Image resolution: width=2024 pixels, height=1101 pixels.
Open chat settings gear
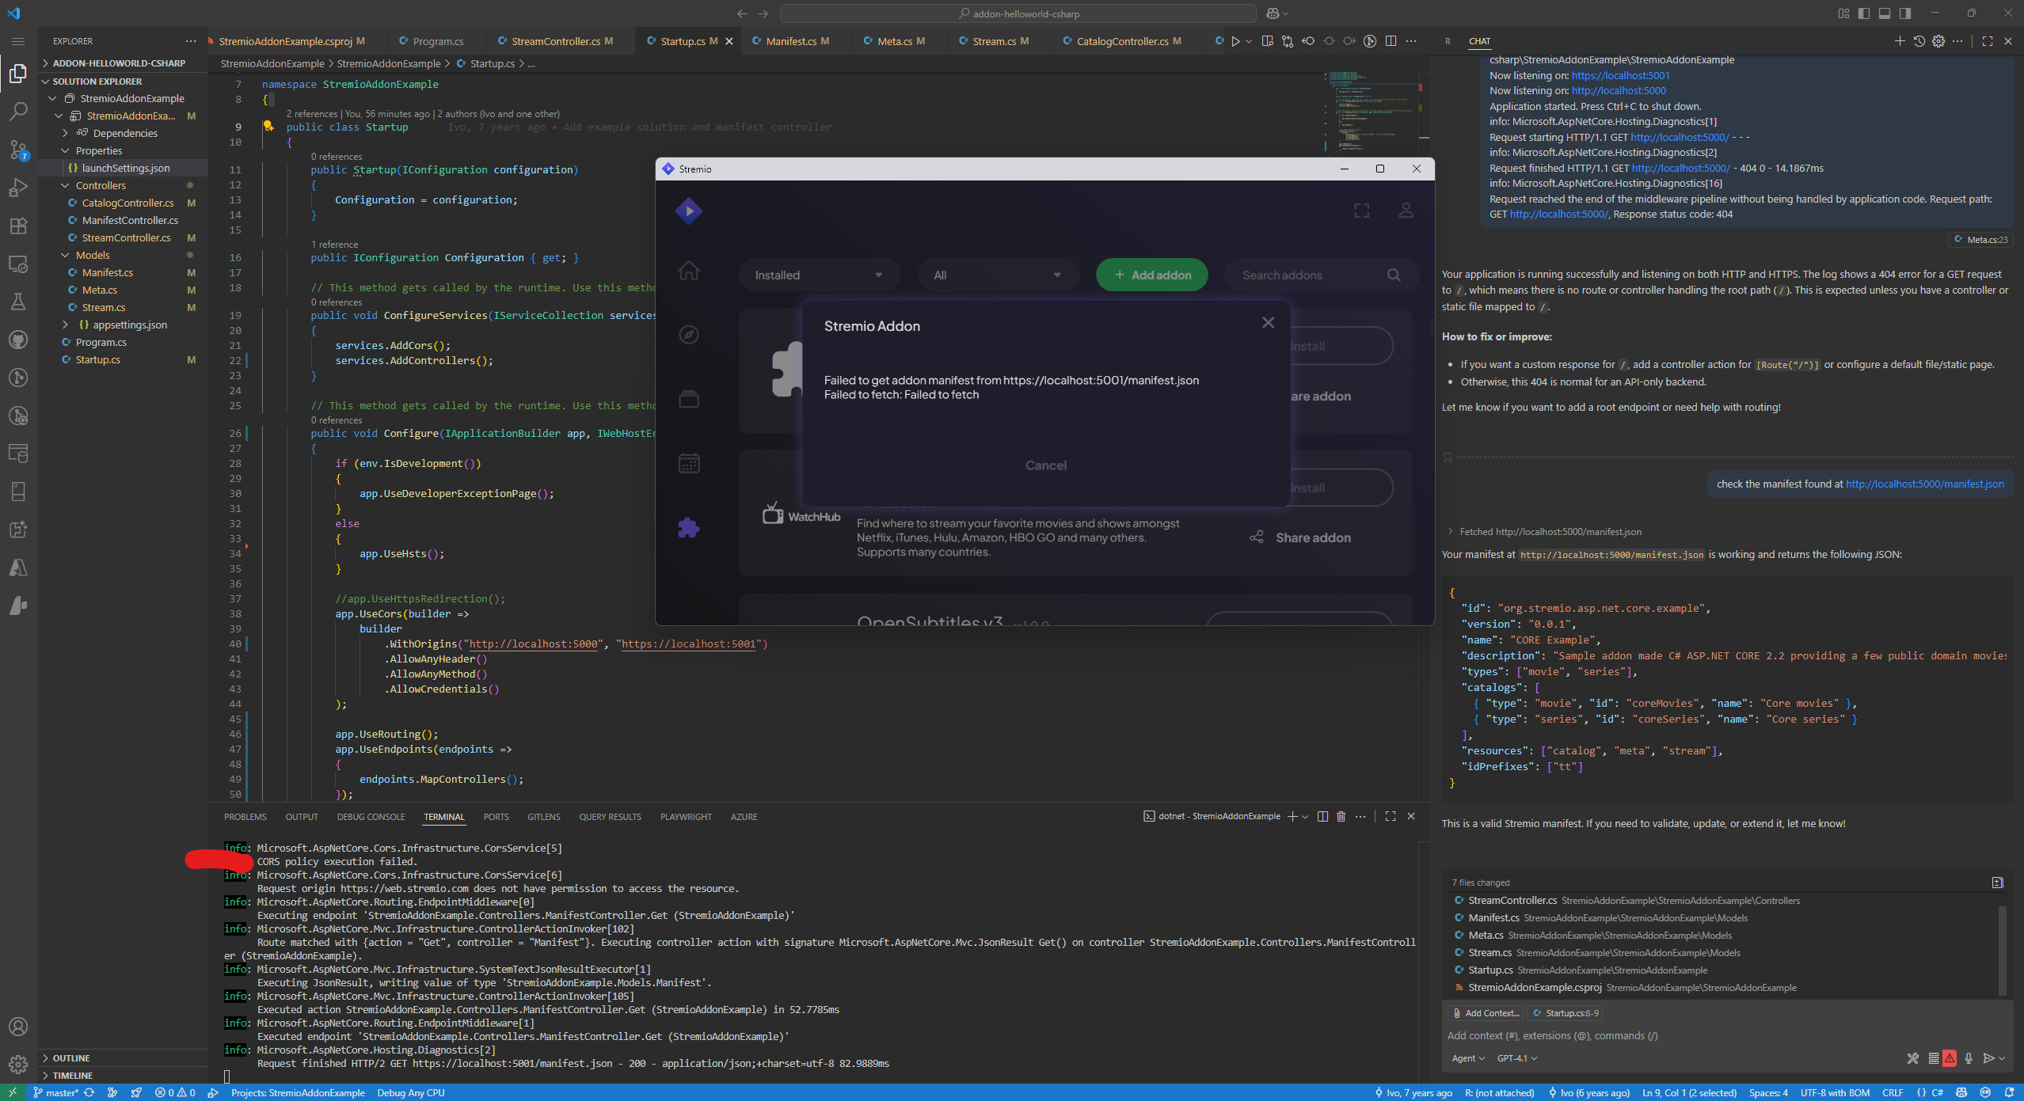(x=1938, y=41)
